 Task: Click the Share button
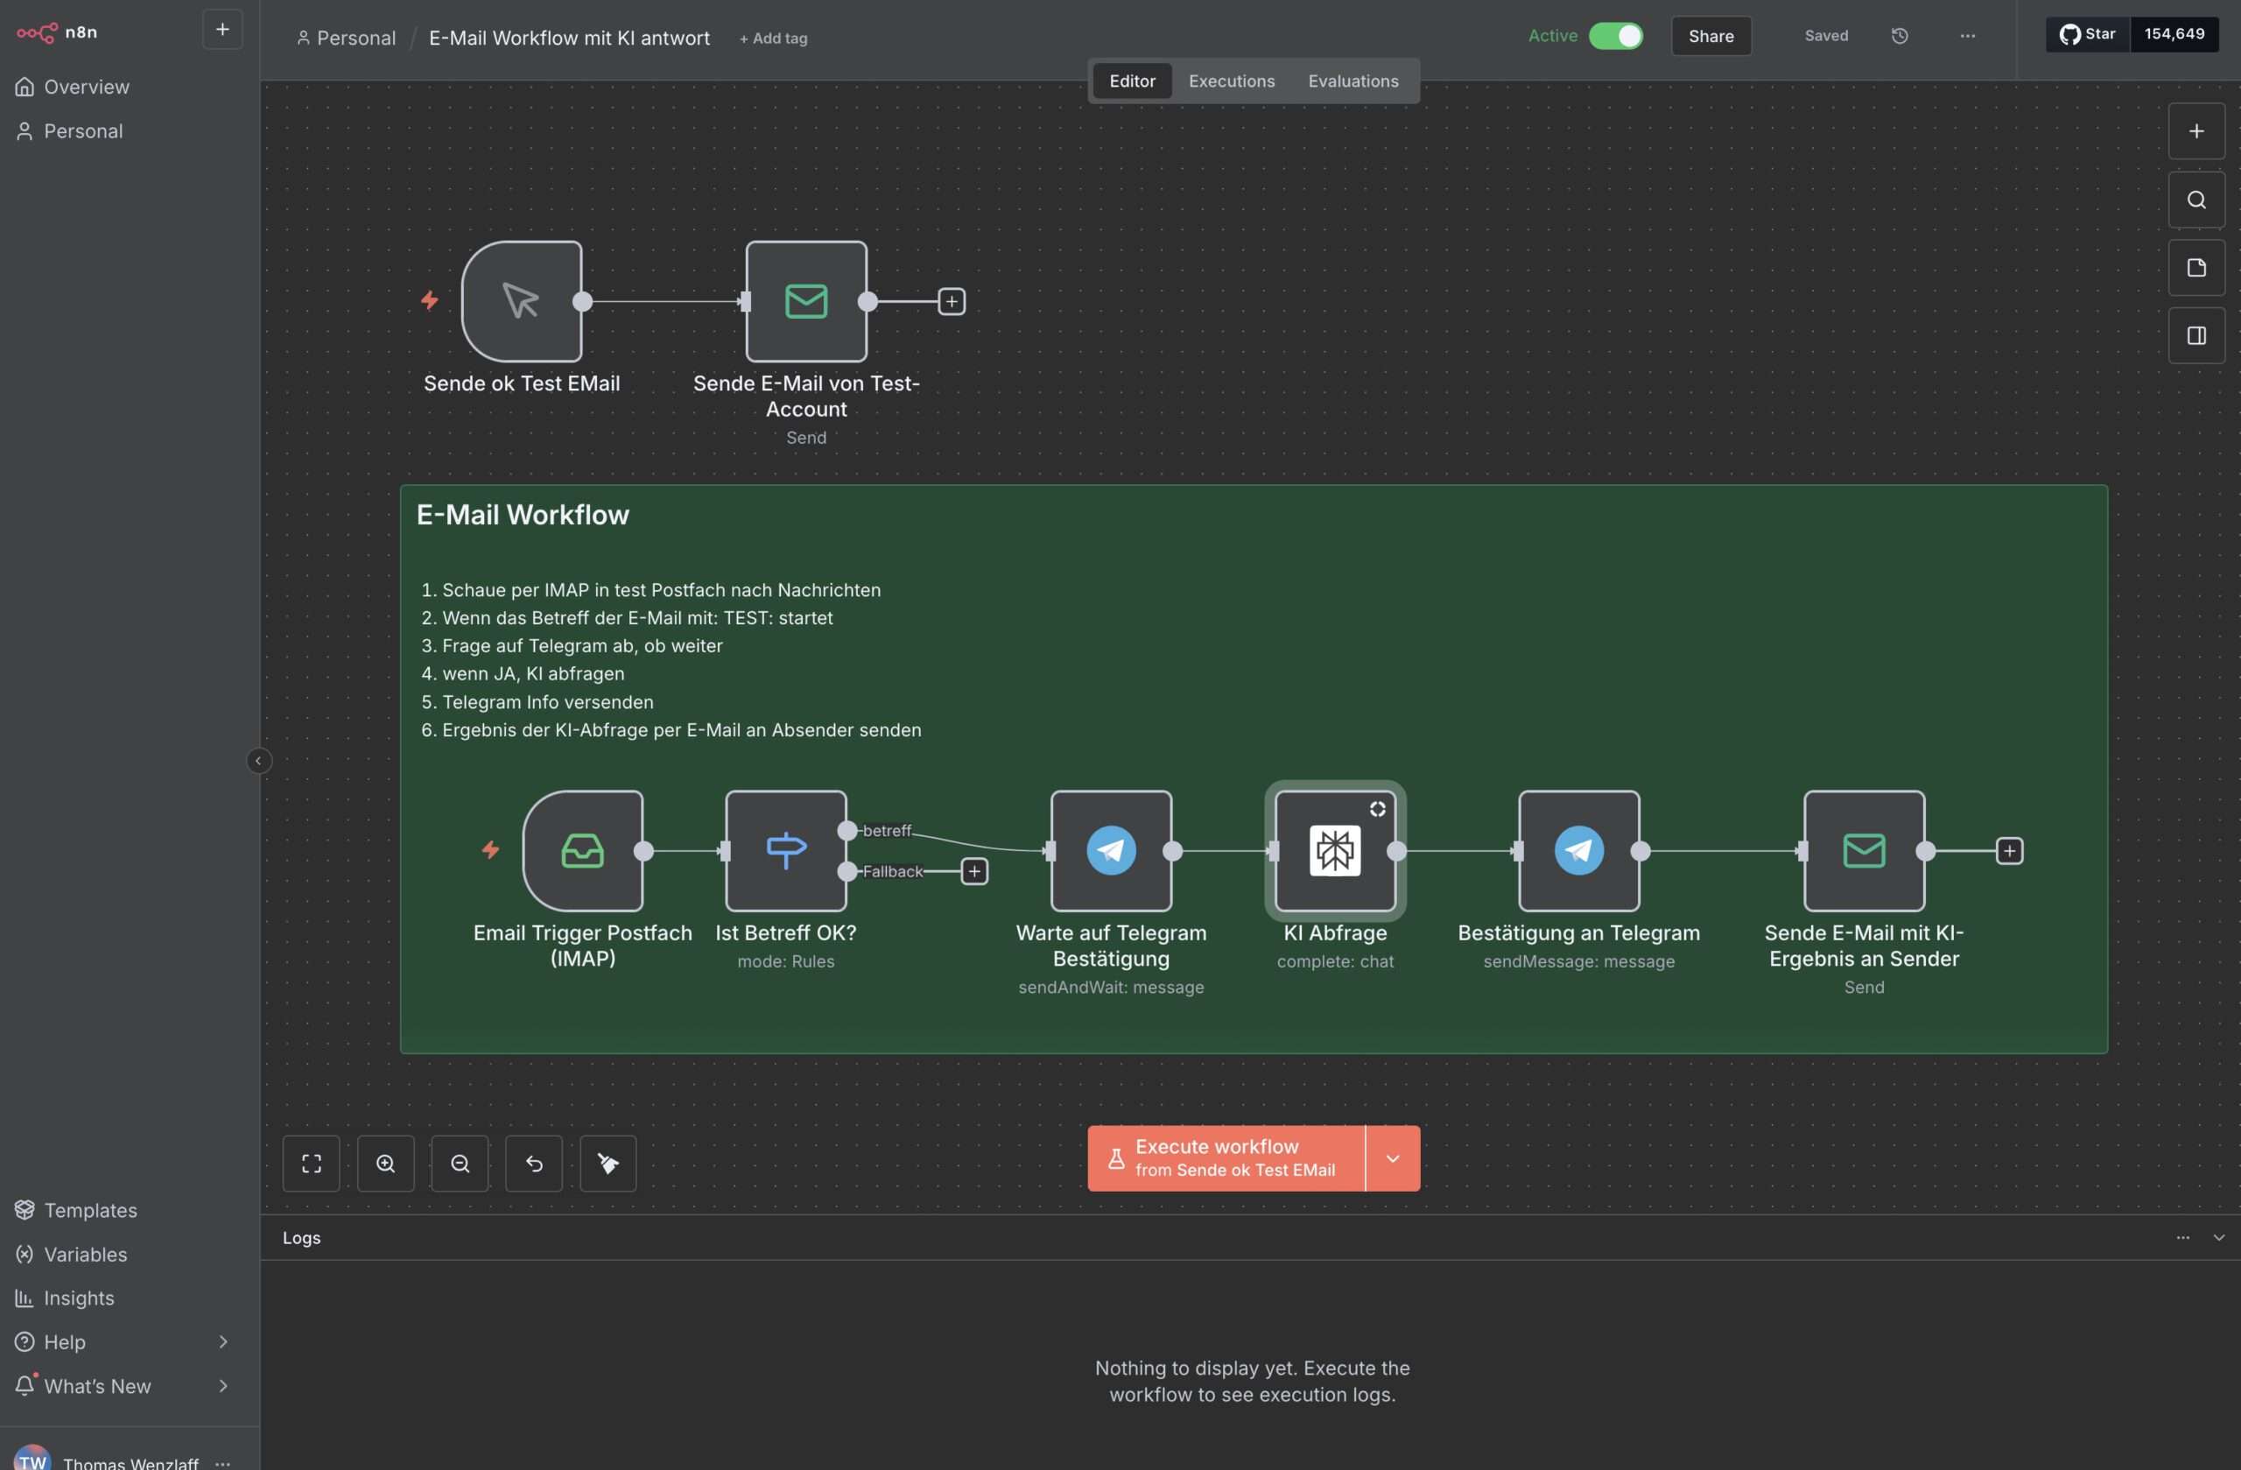tap(1710, 36)
